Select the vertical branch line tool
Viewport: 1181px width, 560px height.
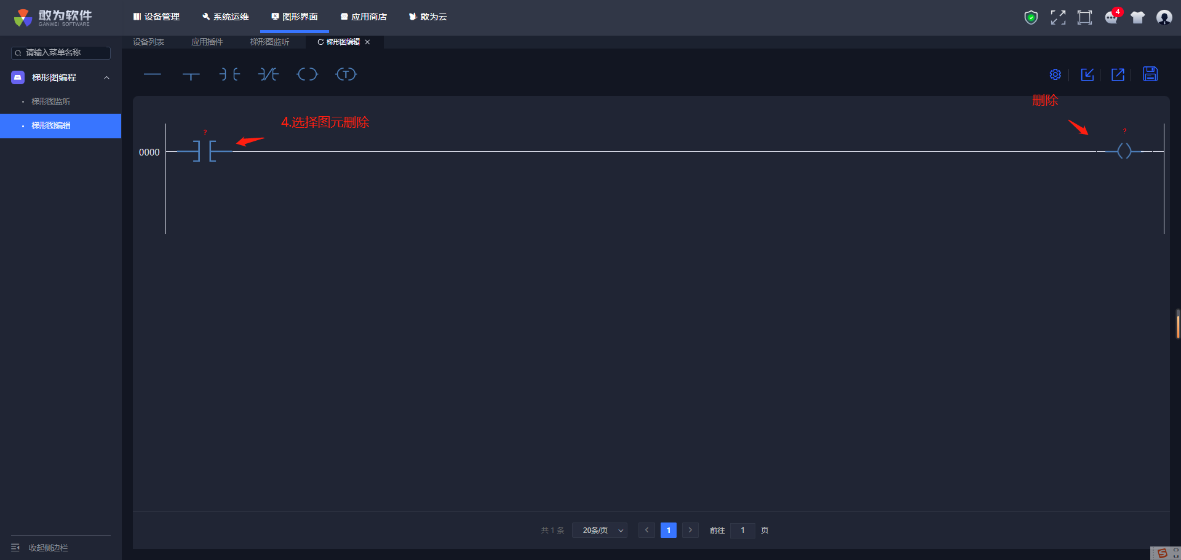pos(191,76)
